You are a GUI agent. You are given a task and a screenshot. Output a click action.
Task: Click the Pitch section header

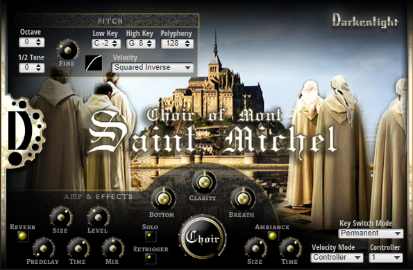(107, 21)
